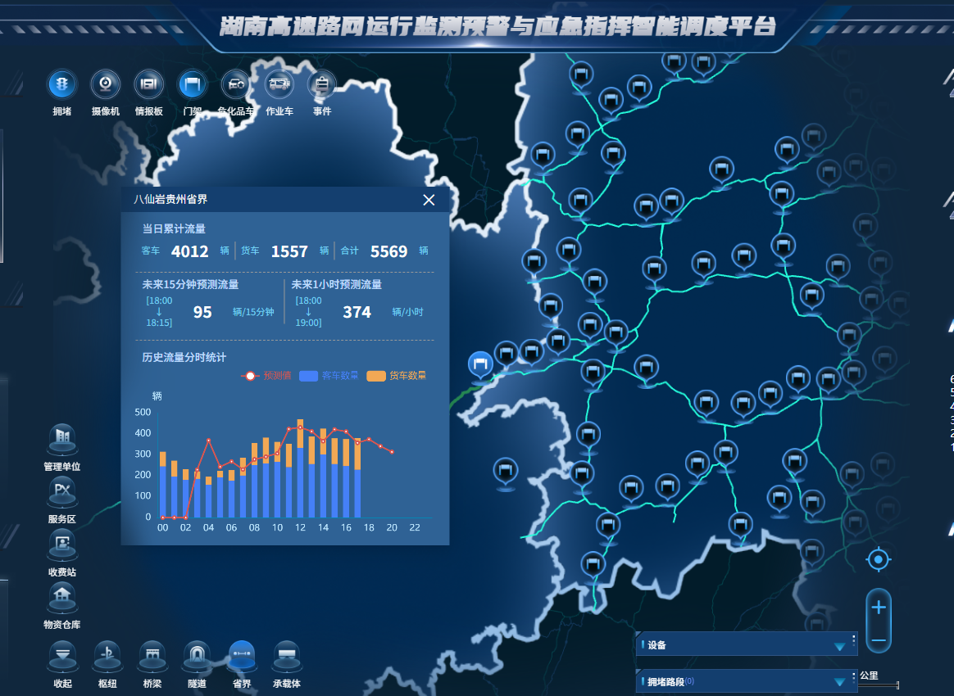Close the 八仙岩贵州省界 info popup
The image size is (954, 696).
[x=429, y=200]
